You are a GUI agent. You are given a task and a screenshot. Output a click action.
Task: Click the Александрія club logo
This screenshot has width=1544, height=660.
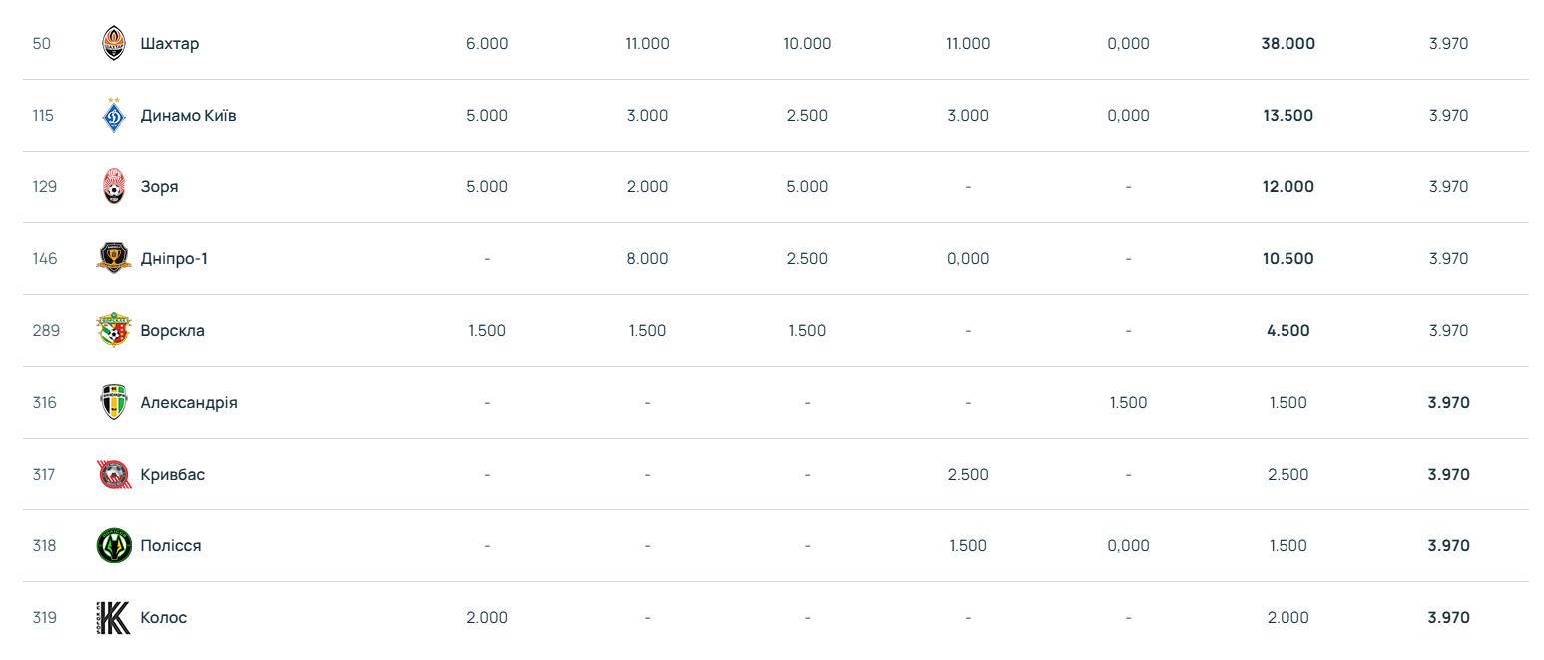click(114, 403)
